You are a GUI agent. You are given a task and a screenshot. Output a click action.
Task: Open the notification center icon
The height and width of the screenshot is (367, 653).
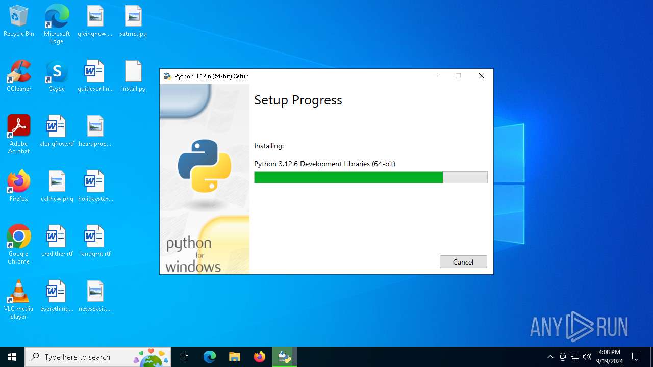[x=636, y=357]
